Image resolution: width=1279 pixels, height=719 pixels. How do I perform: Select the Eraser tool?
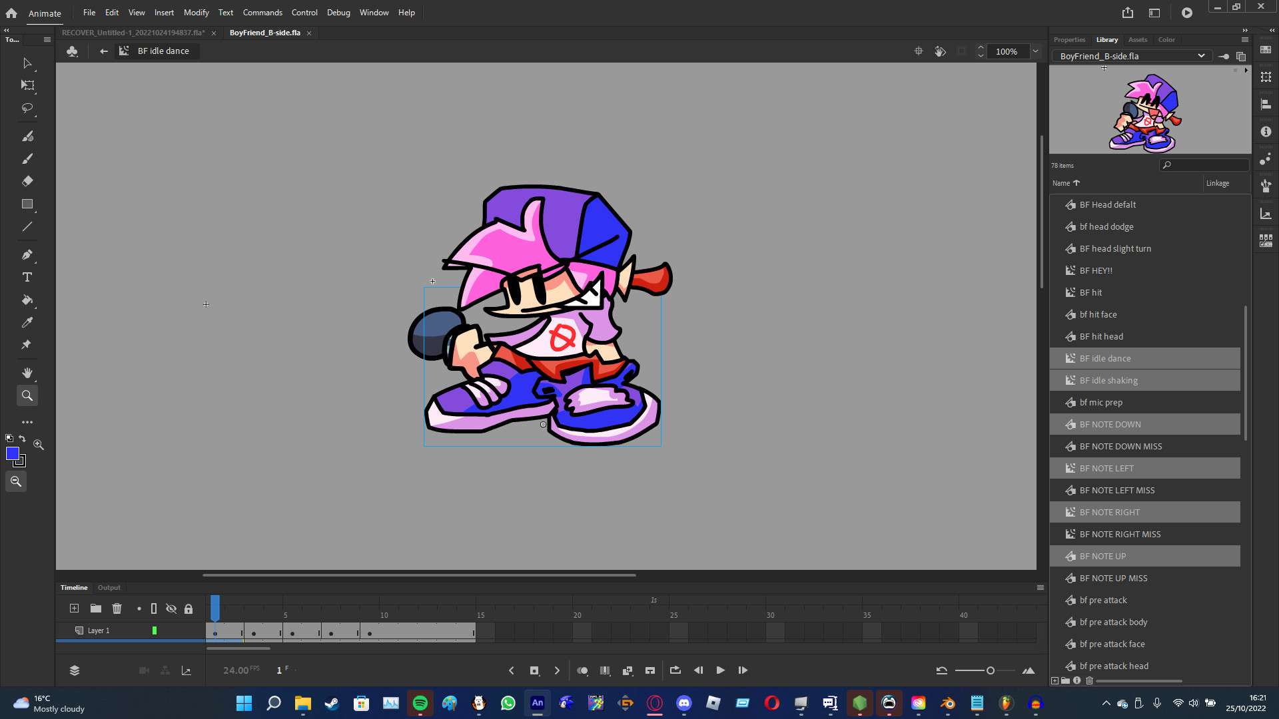point(27,181)
